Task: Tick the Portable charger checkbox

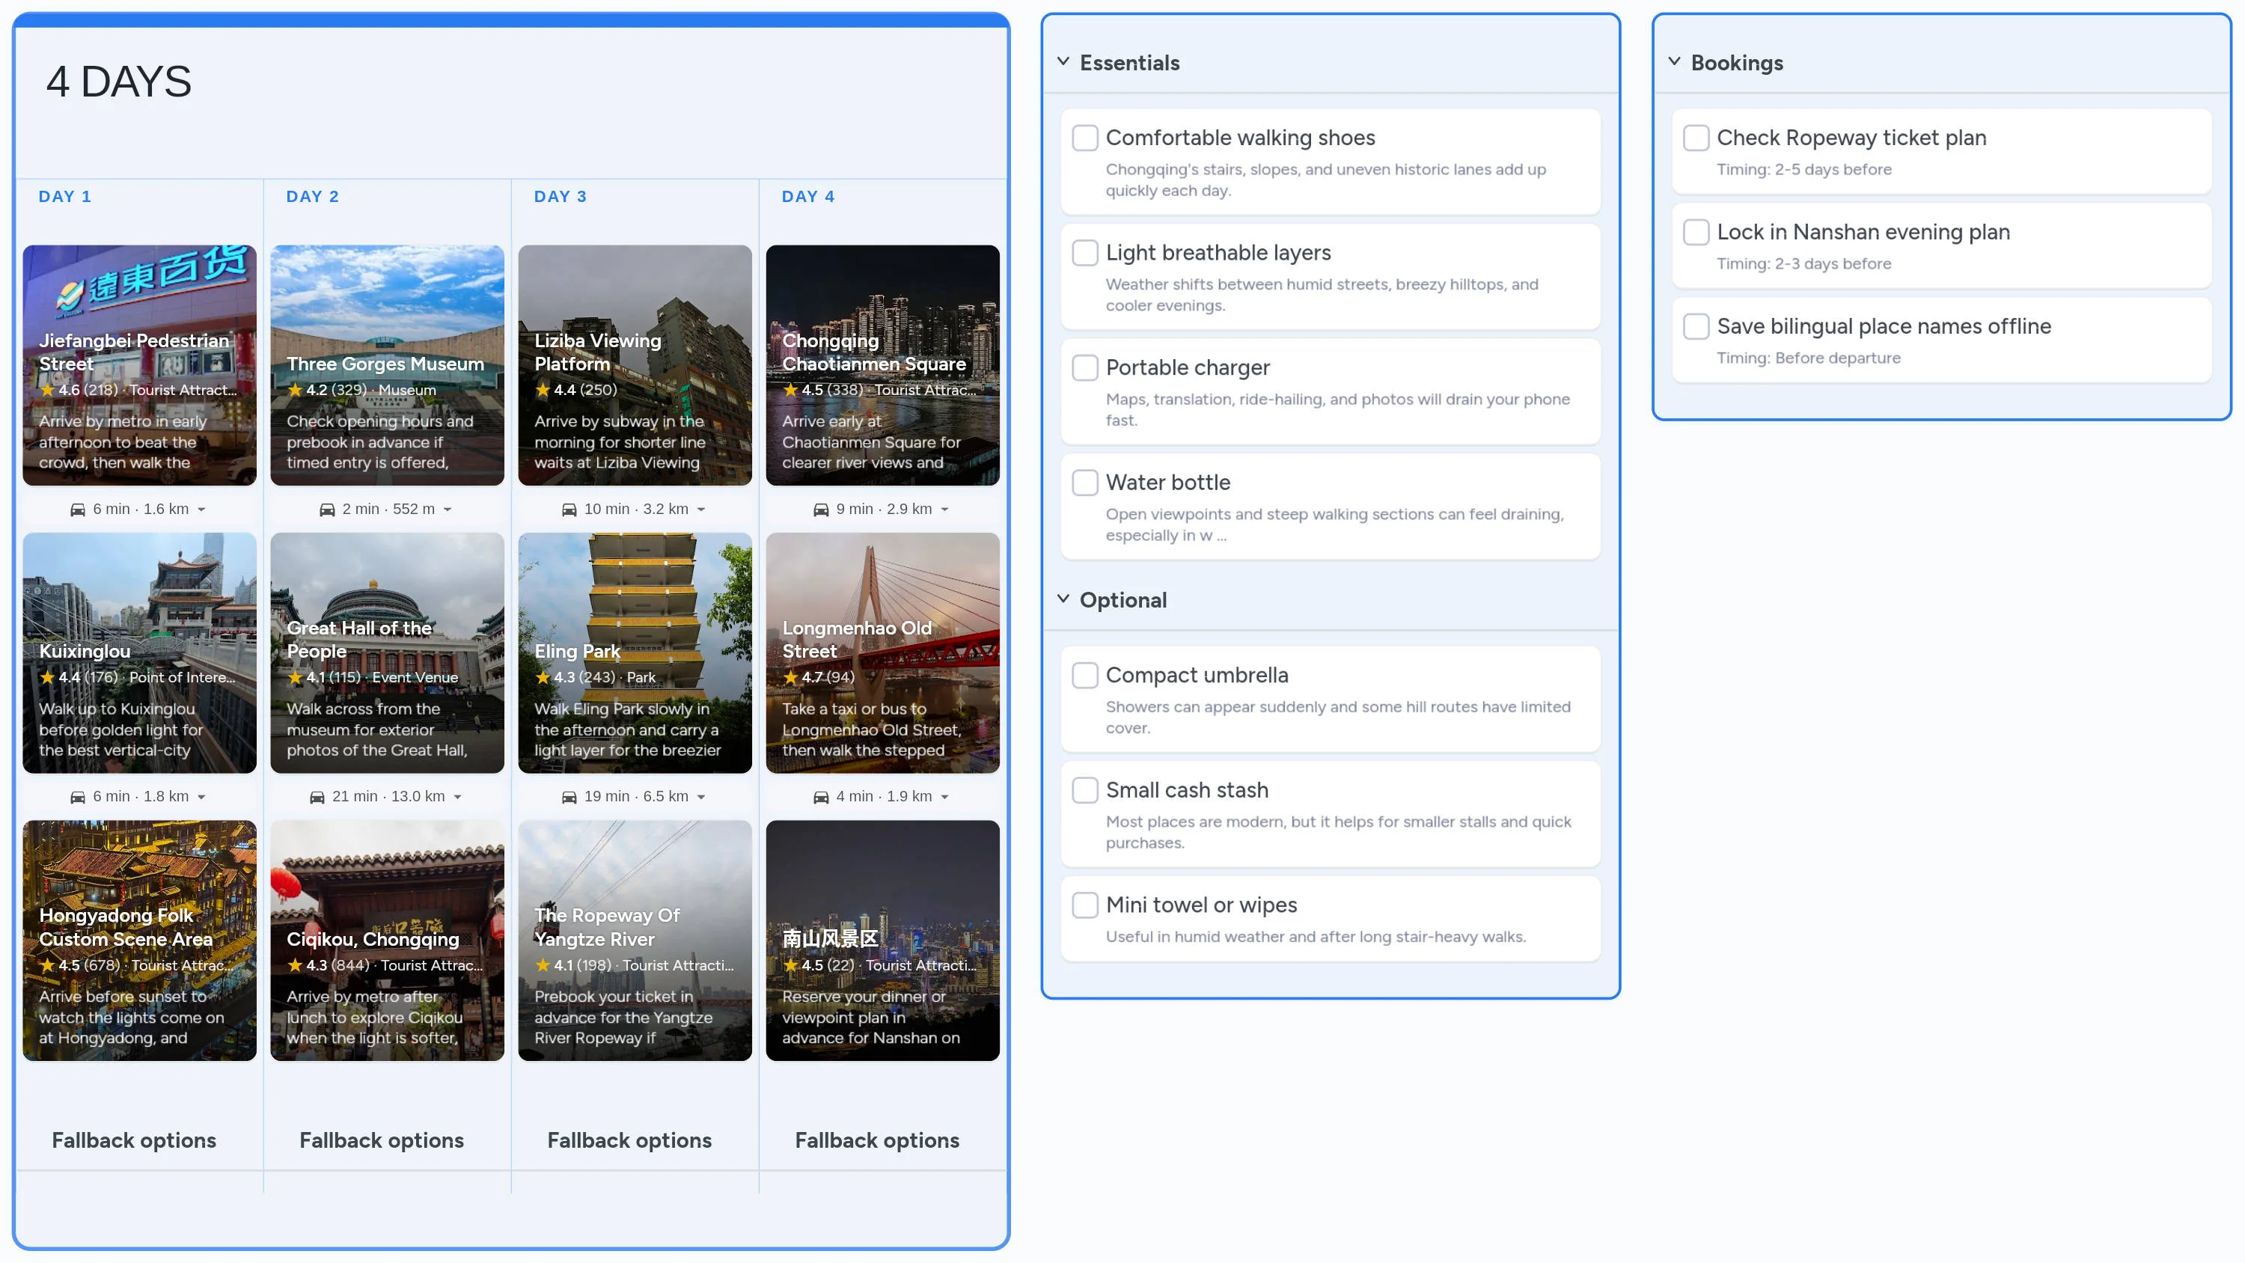Action: [x=1084, y=368]
